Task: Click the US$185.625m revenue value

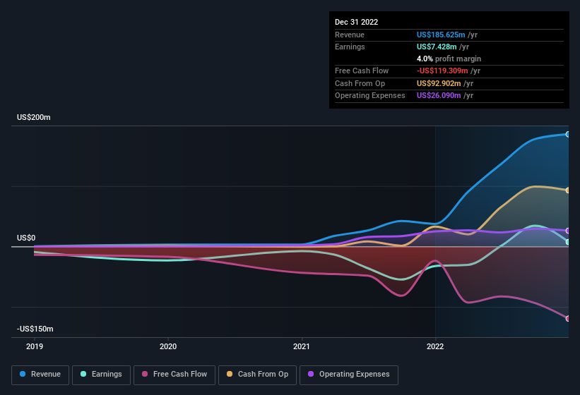Action: 441,35
